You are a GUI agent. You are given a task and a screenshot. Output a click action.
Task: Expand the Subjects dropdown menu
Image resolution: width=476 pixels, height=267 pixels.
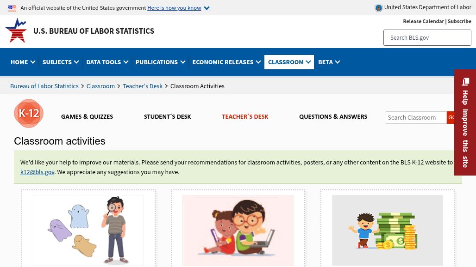point(61,62)
